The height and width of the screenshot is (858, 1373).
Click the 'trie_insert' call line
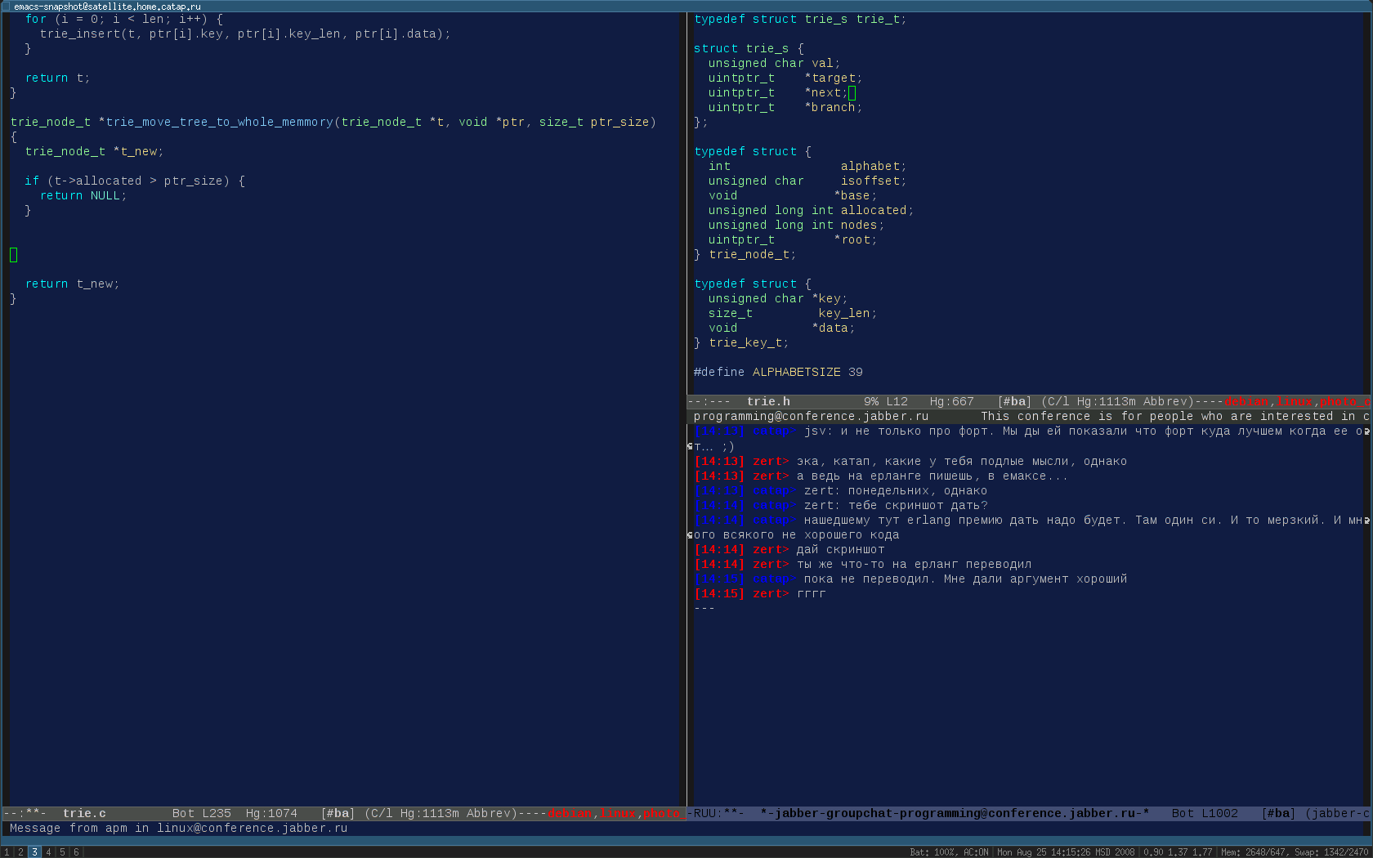(245, 34)
